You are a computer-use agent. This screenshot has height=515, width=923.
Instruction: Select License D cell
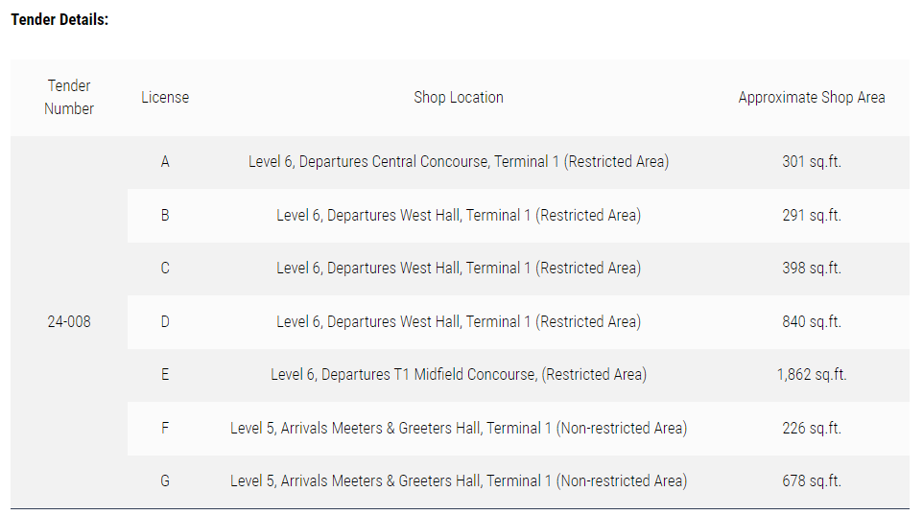[x=165, y=322]
